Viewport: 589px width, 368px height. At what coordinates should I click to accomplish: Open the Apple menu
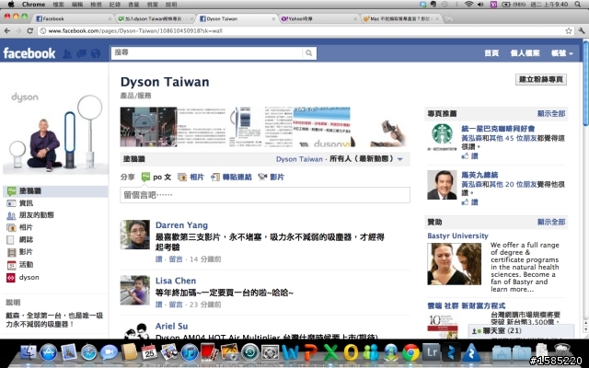[x=11, y=5]
